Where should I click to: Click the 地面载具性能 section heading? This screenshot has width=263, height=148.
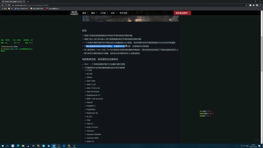[x=100, y=59]
